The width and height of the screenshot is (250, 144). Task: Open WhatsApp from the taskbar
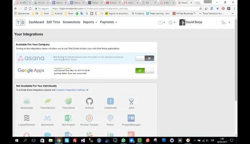point(123,140)
